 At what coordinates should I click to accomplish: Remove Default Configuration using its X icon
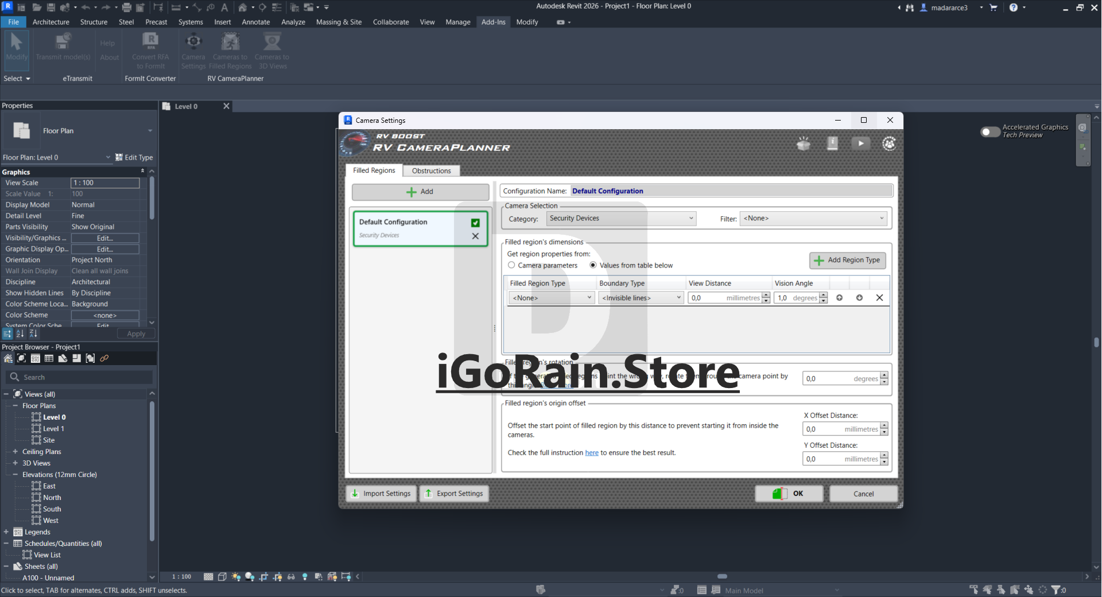tap(475, 236)
